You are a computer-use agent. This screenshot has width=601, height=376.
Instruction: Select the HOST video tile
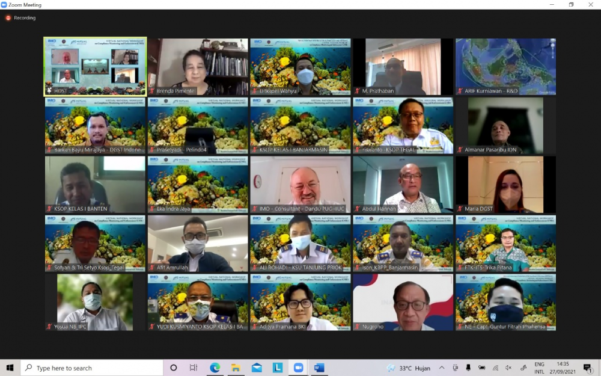95,66
